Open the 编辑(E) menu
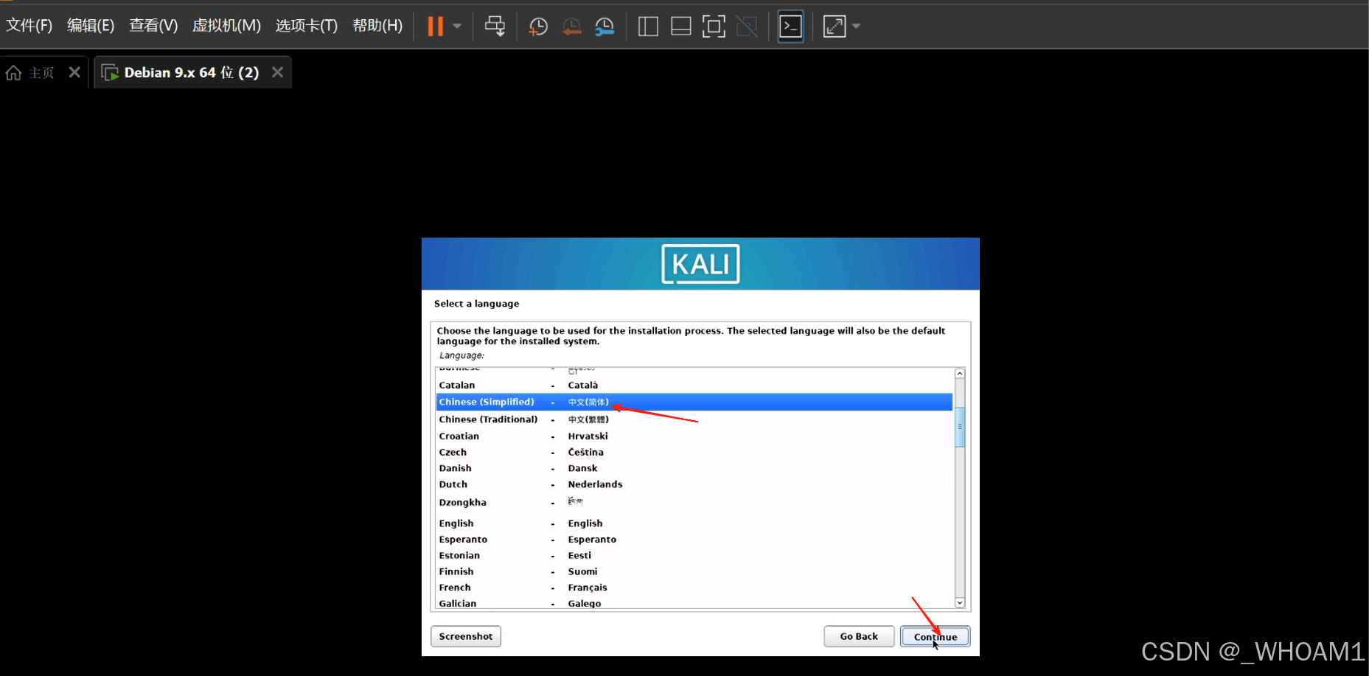 (91, 26)
